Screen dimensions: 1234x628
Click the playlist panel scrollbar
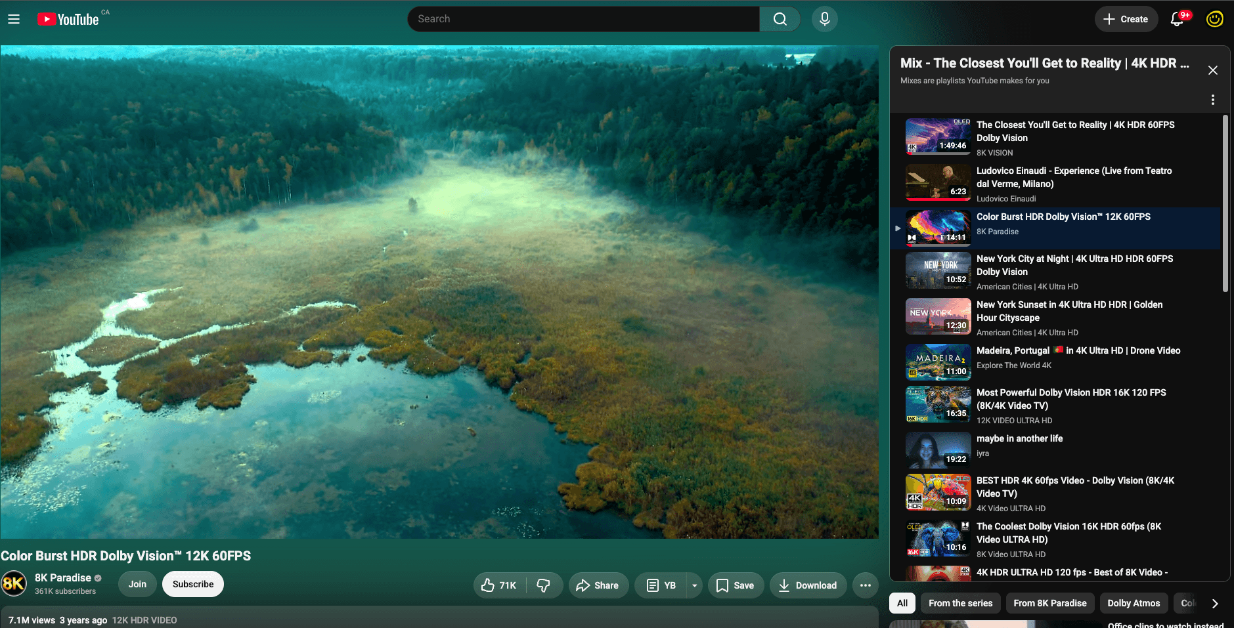(x=1225, y=203)
